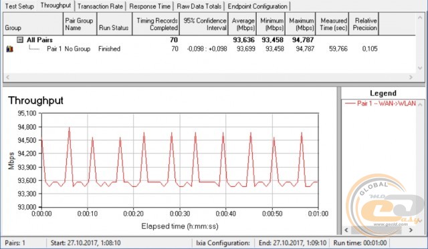Click the 59,766 measured time value
Viewport: 428px width, 249px height.
click(x=338, y=49)
